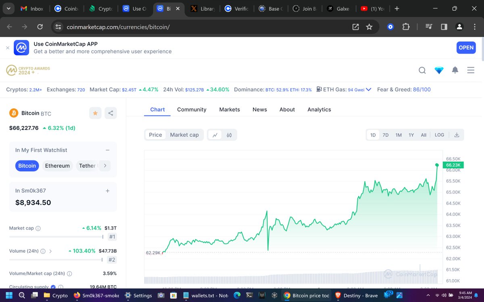This screenshot has width=484, height=302.
Task: Select the Ethereum watchlist chip
Action: coord(57,165)
